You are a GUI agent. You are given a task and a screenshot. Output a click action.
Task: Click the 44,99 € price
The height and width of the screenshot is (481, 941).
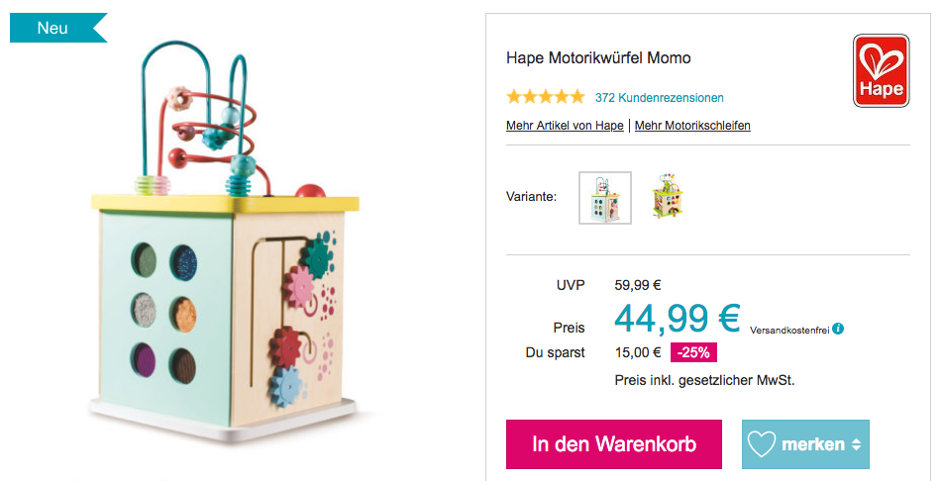coord(677,319)
